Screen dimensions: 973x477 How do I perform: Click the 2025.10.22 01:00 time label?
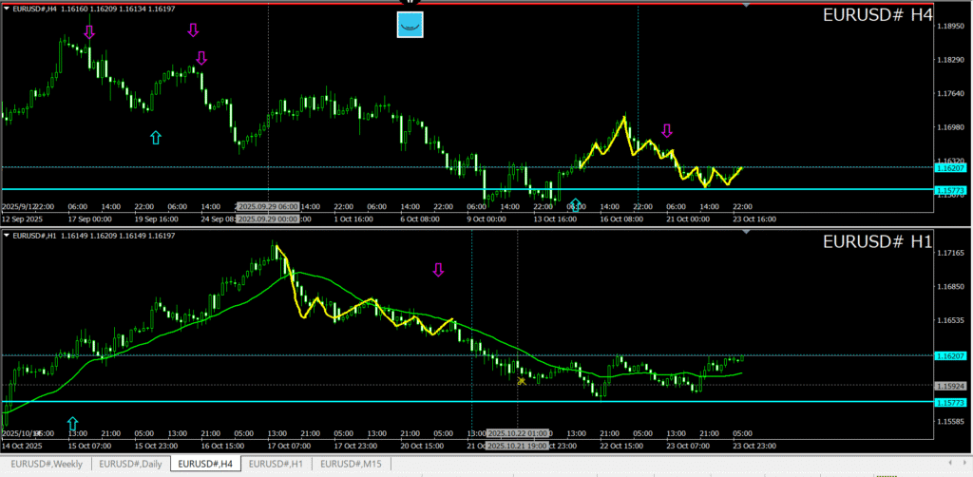point(518,432)
